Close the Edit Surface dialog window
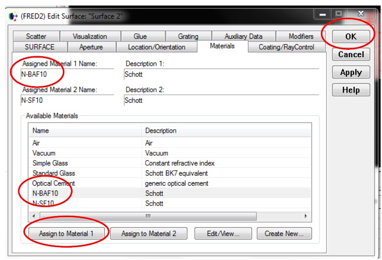Screen dimensions: 382x260 point(361,14)
